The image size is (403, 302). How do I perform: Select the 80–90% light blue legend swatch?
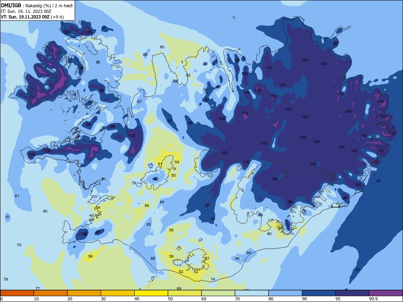(x=285, y=293)
